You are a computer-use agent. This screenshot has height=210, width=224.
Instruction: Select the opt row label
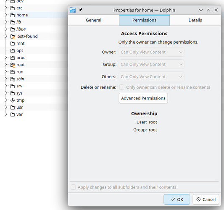click(x=20, y=50)
